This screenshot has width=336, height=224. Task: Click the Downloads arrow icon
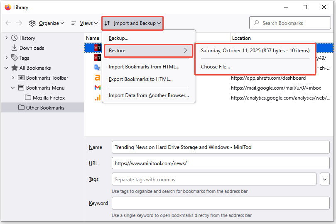[15, 48]
